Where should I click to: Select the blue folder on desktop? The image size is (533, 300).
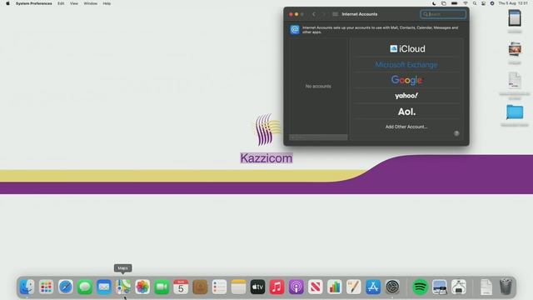515,112
